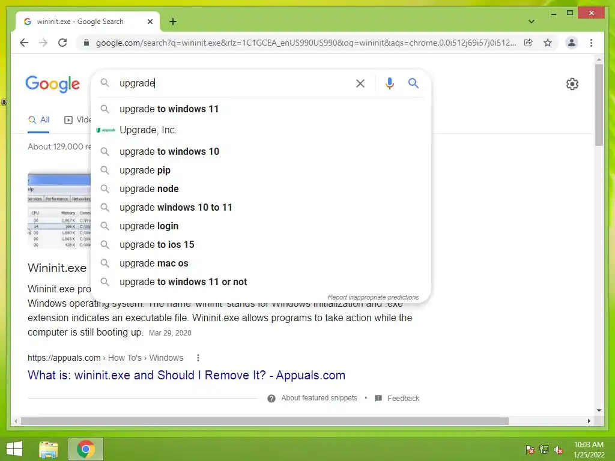Choose suggestion 'upgrade to windows 11'
This screenshot has height=461, width=615.
(x=261, y=109)
